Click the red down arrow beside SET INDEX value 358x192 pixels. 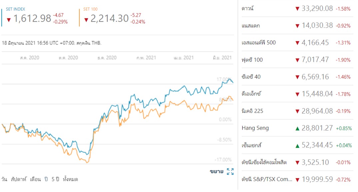pyautogui.click(x=8, y=19)
